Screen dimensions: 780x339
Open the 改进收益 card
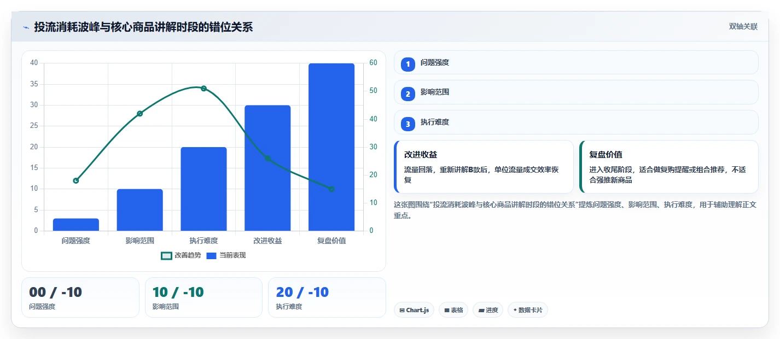pos(484,167)
